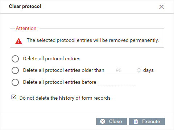Select Delete entries older than days option
Image resolution: width=174 pixels, height=130 pixels.
point(15,70)
